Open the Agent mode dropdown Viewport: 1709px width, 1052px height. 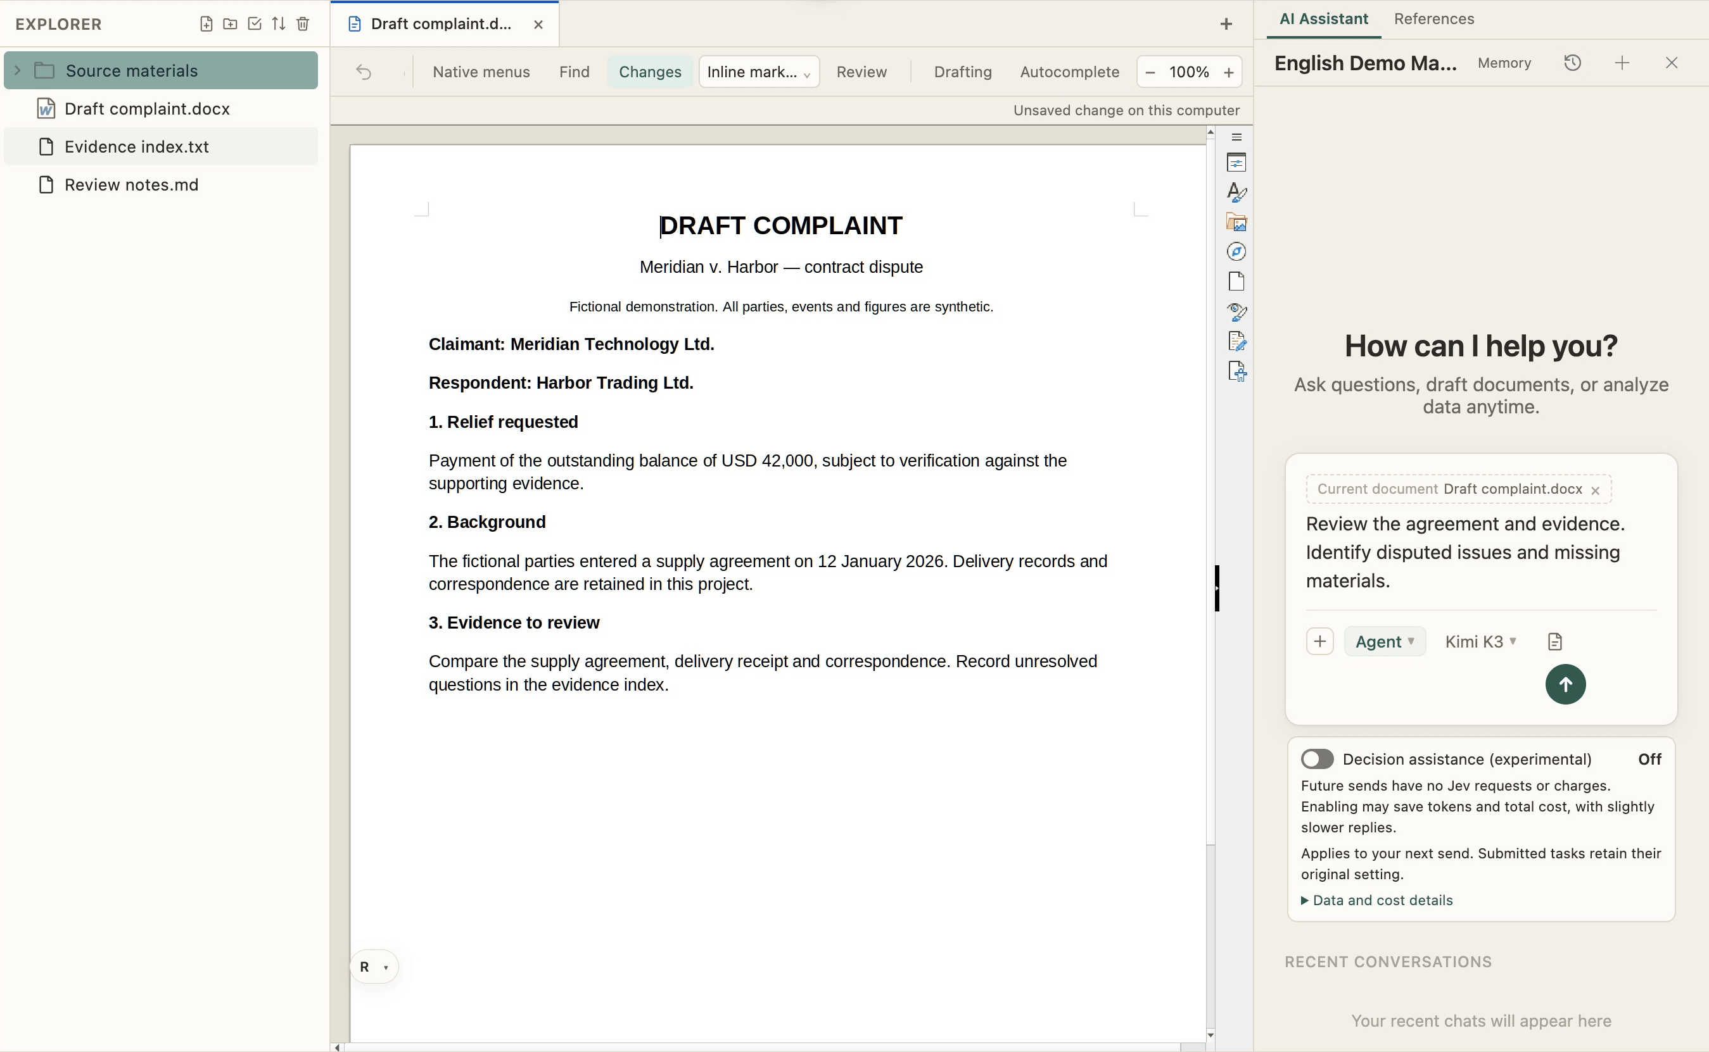[1384, 641]
